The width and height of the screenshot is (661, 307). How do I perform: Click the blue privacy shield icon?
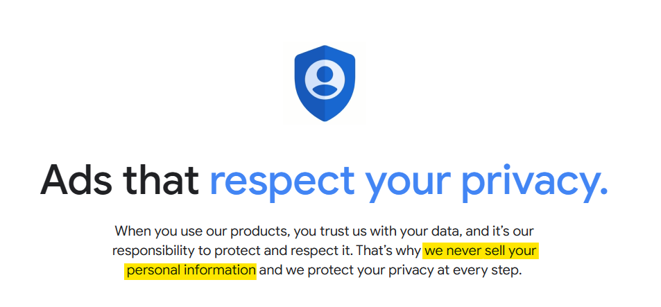[x=325, y=83]
